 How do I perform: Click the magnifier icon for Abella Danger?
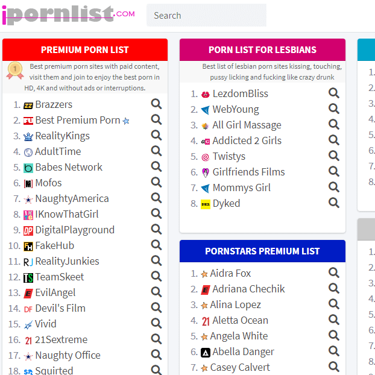pos(334,351)
